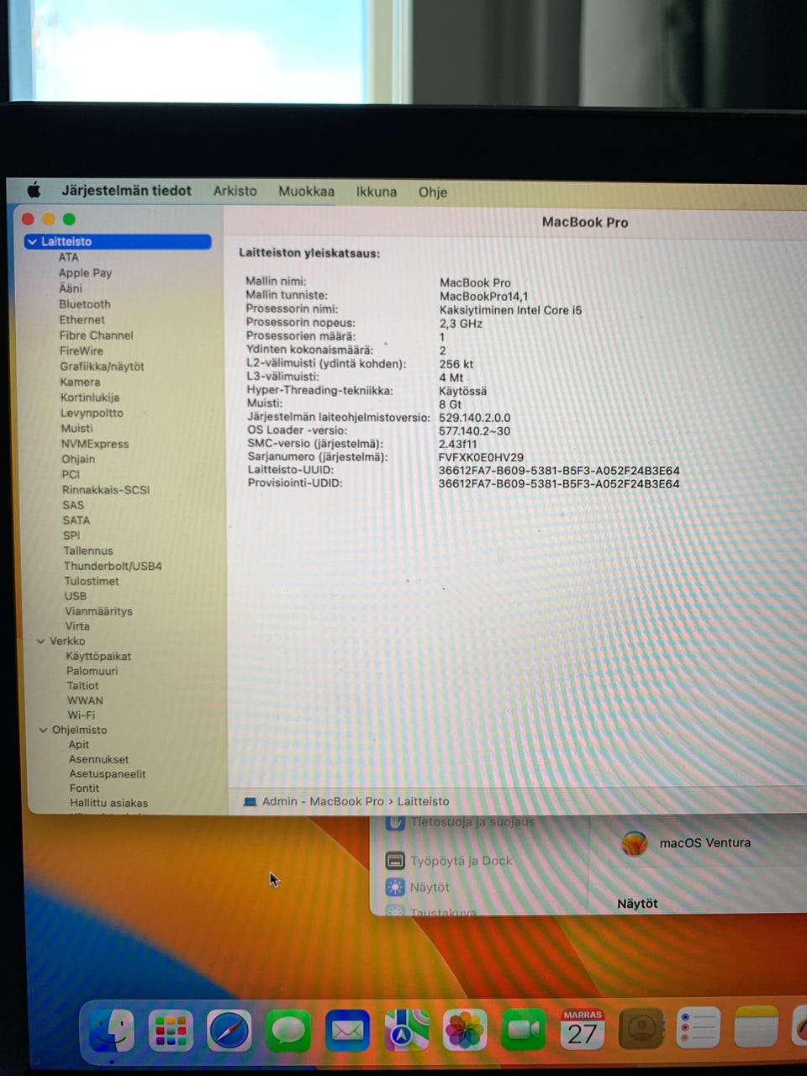Screen dimensions: 807x1076
Task: Select SATA in the sidebar
Action: click(76, 520)
